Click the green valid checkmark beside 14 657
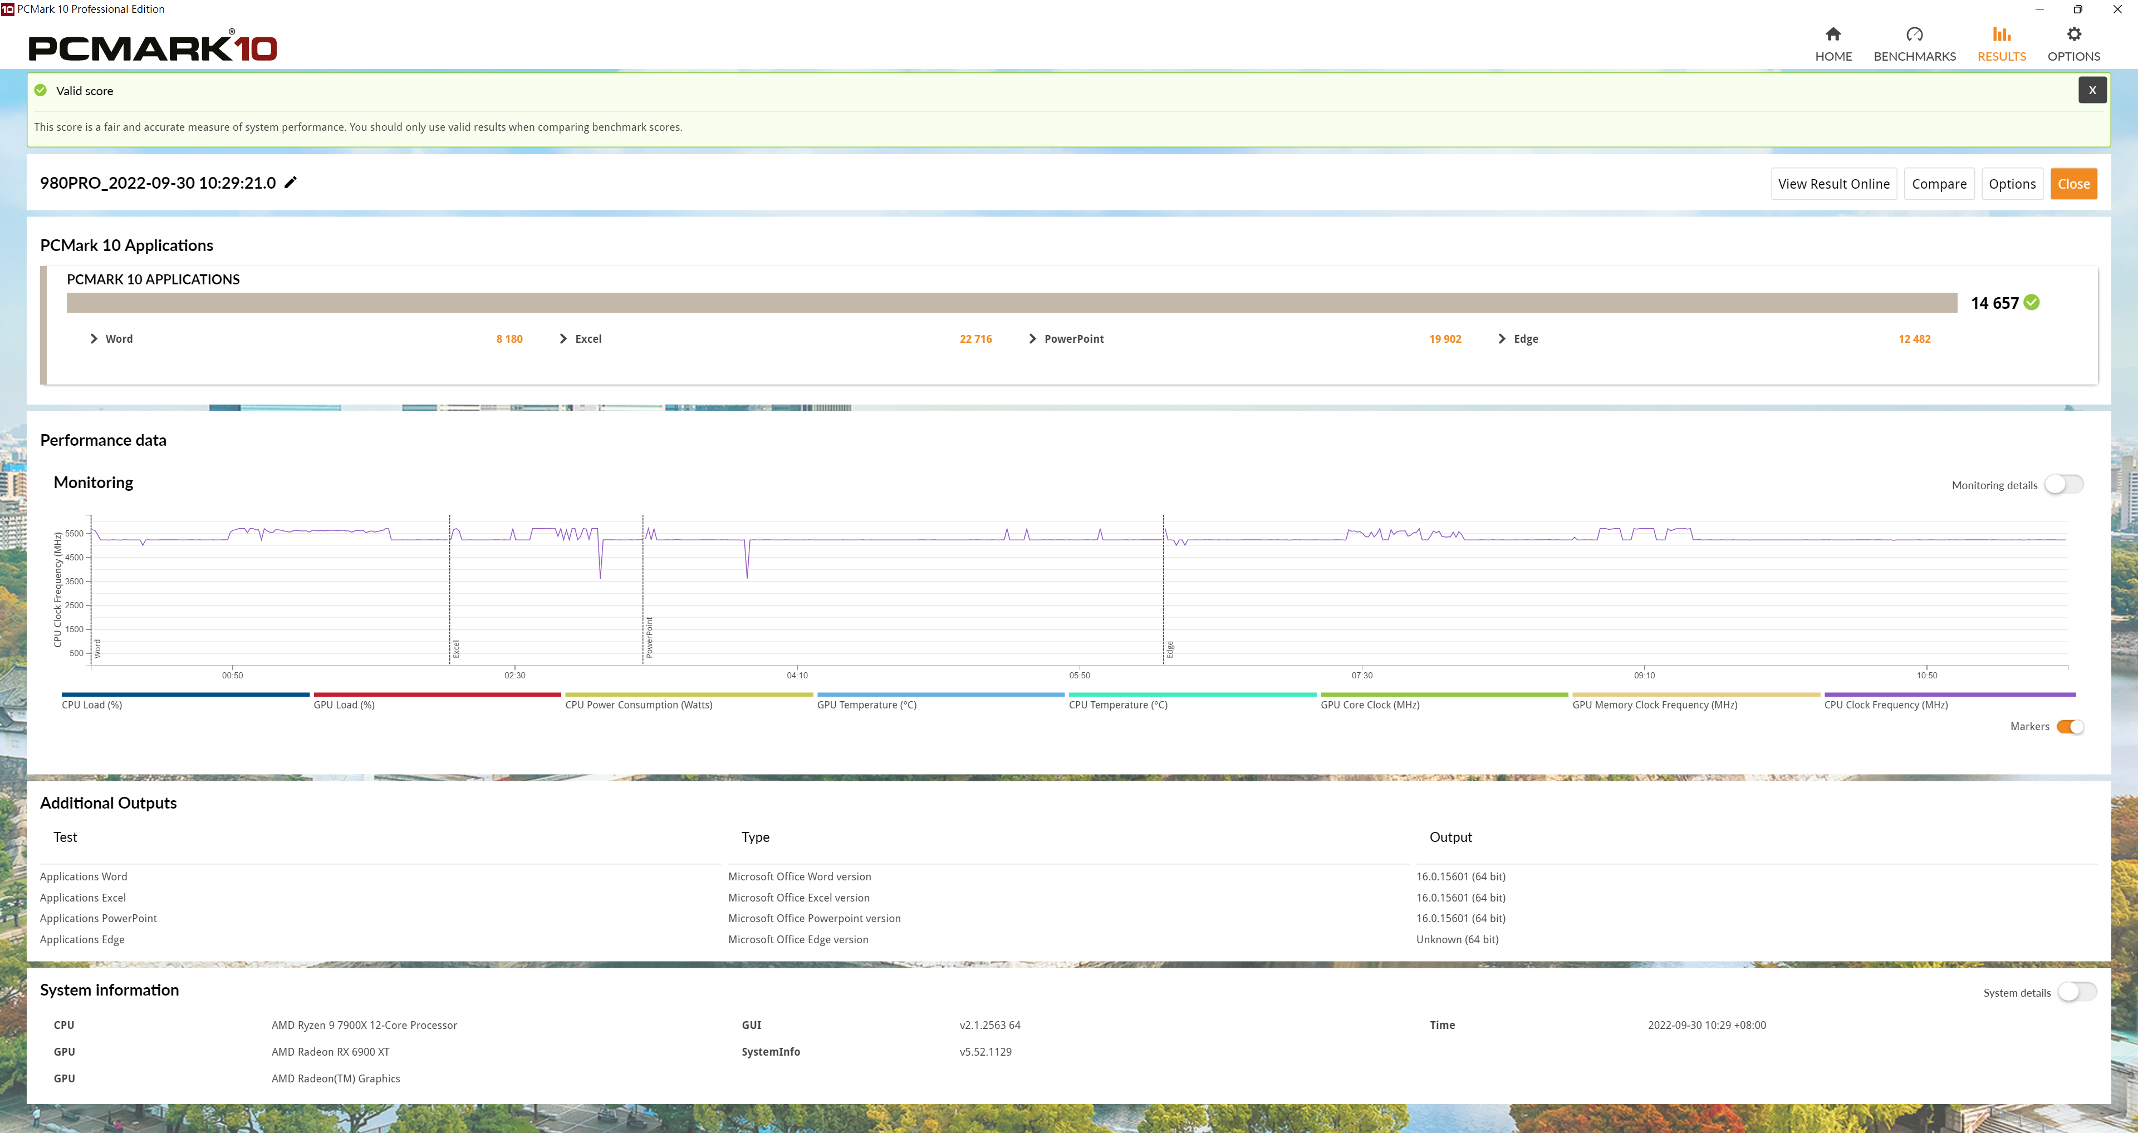 coord(2031,302)
